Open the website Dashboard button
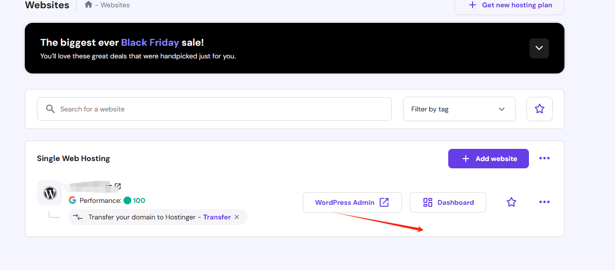615x270 pixels. pos(448,202)
